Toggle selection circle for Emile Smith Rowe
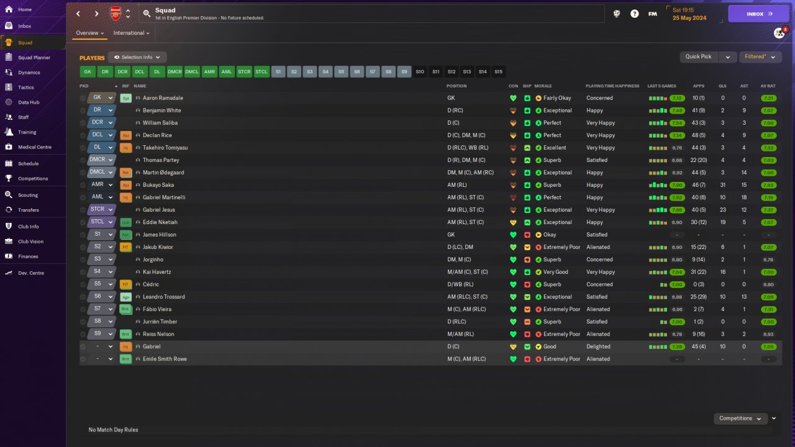Viewport: 795px width, 447px height. tap(83, 359)
